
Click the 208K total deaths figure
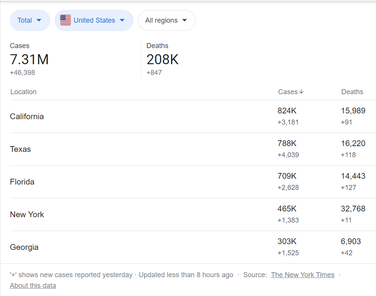pos(163,59)
